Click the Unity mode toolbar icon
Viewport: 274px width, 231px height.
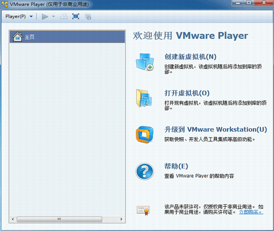[88, 17]
